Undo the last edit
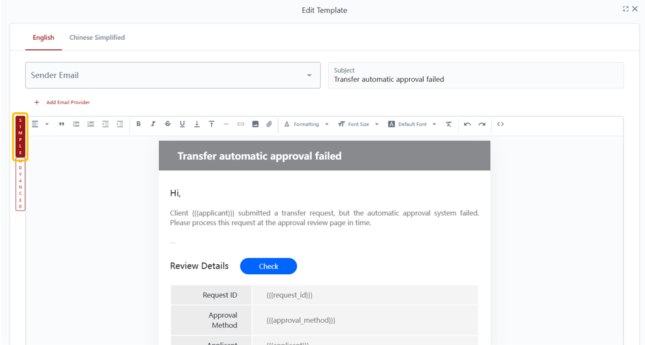 click(467, 124)
